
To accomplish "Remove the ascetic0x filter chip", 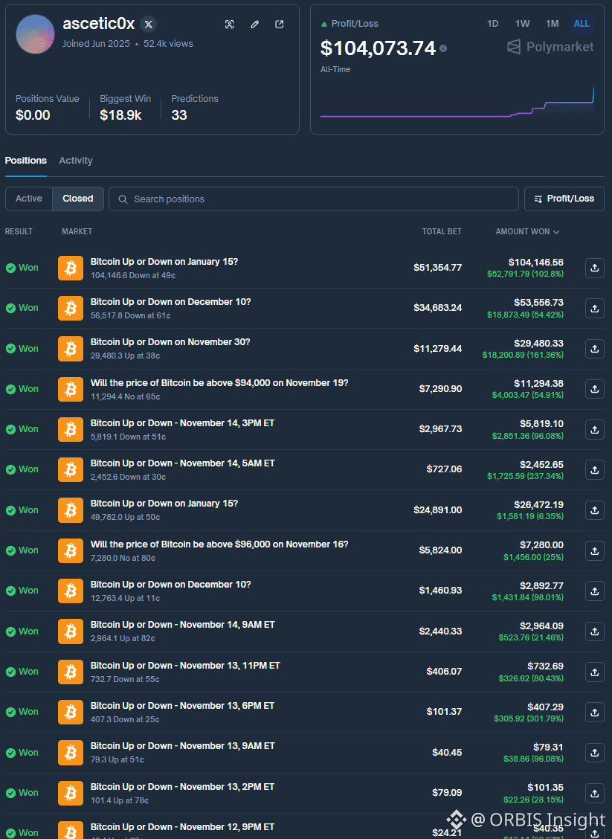I will point(148,23).
